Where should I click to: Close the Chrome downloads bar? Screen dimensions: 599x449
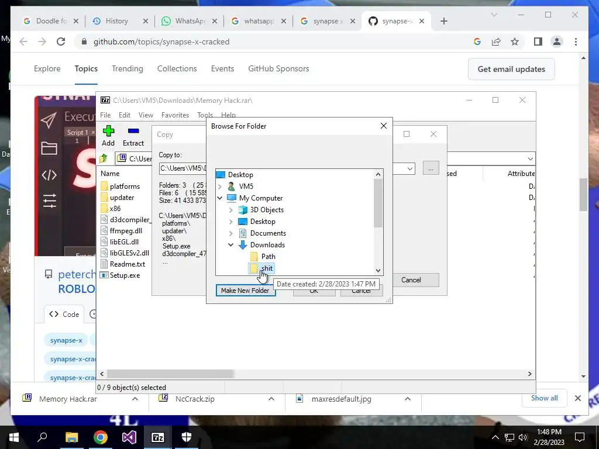coord(577,398)
